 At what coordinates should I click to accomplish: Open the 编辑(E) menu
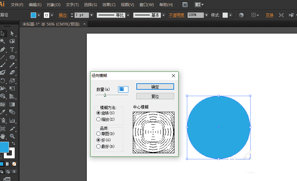pos(35,5)
